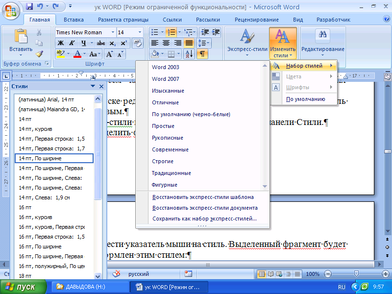392x294 pixels.
Task: Apply red font color swatch button
Action: click(x=77, y=54)
